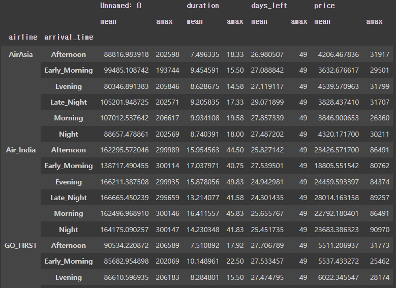This screenshot has width=396, height=288.
Task: Click days_left mean 26.980507
Action: pos(267,54)
